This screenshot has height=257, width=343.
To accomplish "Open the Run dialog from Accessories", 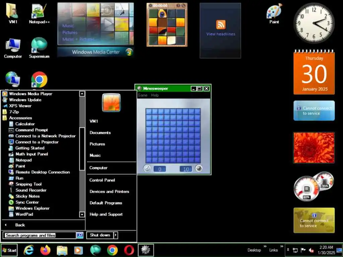I will click(16, 178).
